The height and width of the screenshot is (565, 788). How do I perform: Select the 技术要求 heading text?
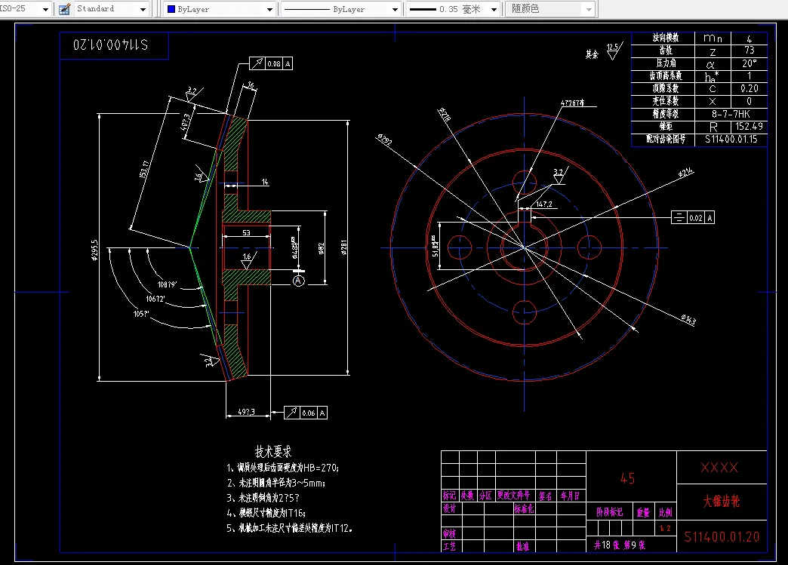(x=273, y=451)
